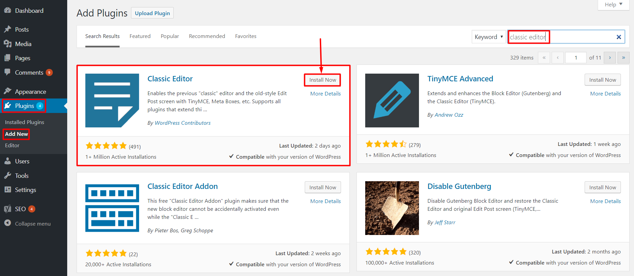Viewport: 634px width, 276px height.
Task: Click Classic Editor Addon star rating
Action: coord(106,253)
